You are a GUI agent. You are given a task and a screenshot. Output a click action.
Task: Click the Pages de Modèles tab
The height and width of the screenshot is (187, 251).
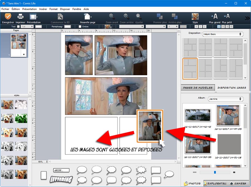point(198,88)
